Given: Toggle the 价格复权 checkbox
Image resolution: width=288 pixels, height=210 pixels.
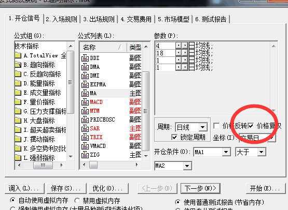Looking at the screenshot, I should [x=251, y=126].
